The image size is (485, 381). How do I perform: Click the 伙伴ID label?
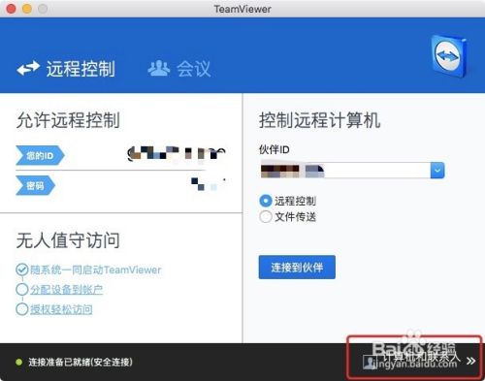click(x=275, y=149)
